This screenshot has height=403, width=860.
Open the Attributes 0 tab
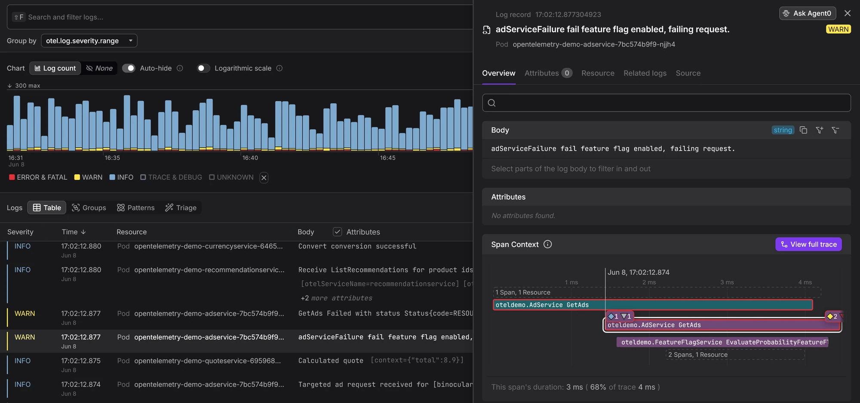(548, 73)
